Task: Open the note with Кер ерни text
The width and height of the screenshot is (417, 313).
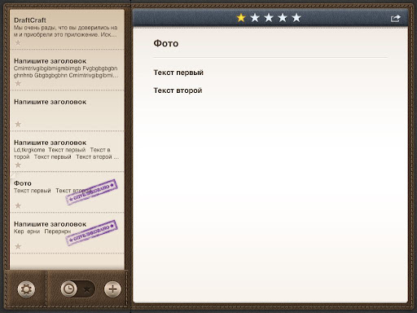Action: [x=67, y=233]
